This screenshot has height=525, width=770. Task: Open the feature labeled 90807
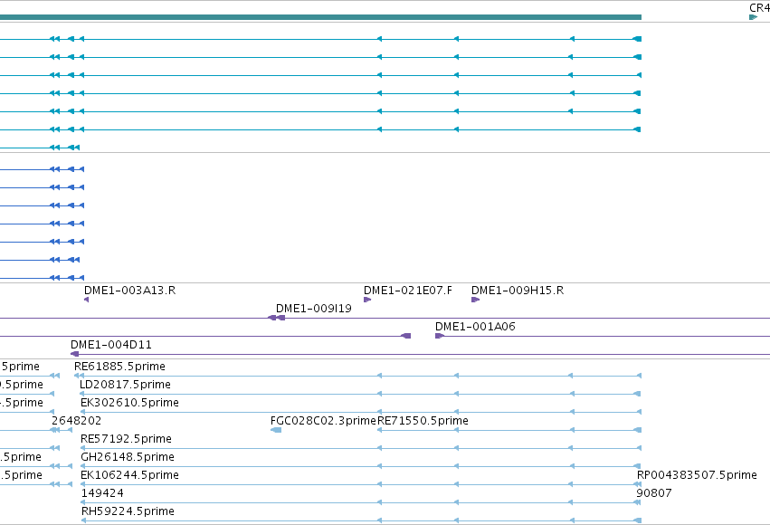pos(654,493)
